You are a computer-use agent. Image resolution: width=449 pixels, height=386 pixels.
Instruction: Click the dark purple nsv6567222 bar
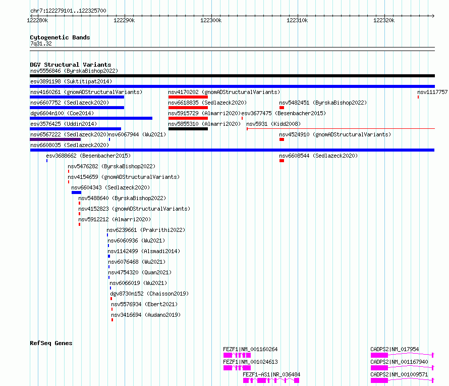pyautogui.click(x=55, y=139)
